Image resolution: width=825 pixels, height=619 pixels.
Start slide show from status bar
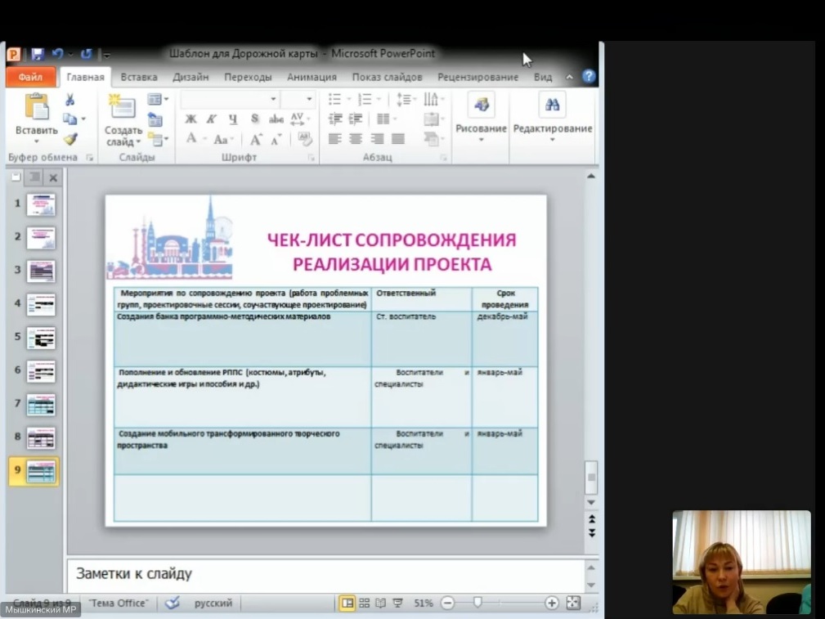[397, 603]
